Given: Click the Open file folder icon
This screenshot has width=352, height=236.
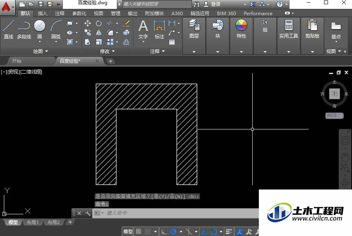Looking at the screenshot, I should pos(31,4).
